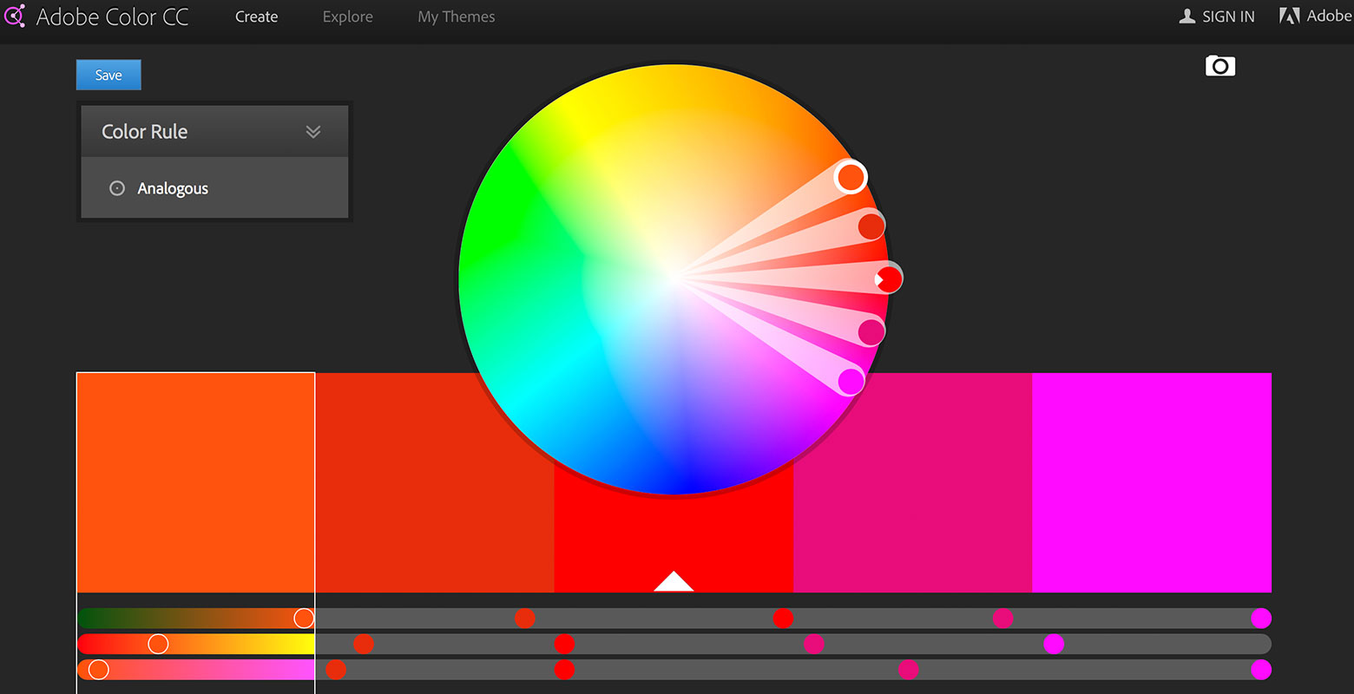Click the middle slider dot under the red-orange swatch
Viewport: 1354px width, 694px height.
pos(364,644)
